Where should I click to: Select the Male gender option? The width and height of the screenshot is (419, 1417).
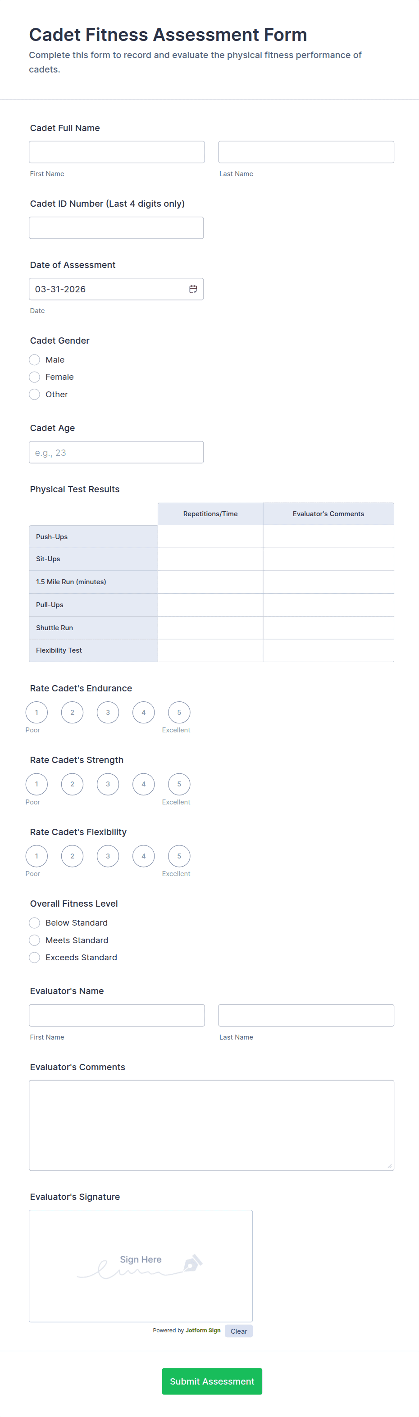click(x=35, y=360)
